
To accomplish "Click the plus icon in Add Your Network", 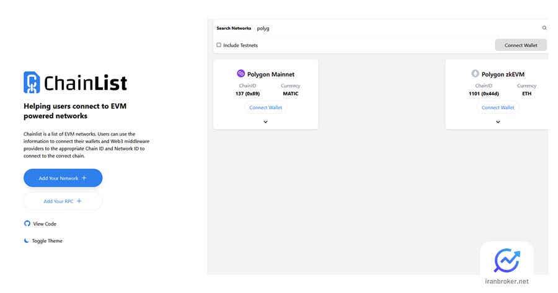I will coord(84,178).
